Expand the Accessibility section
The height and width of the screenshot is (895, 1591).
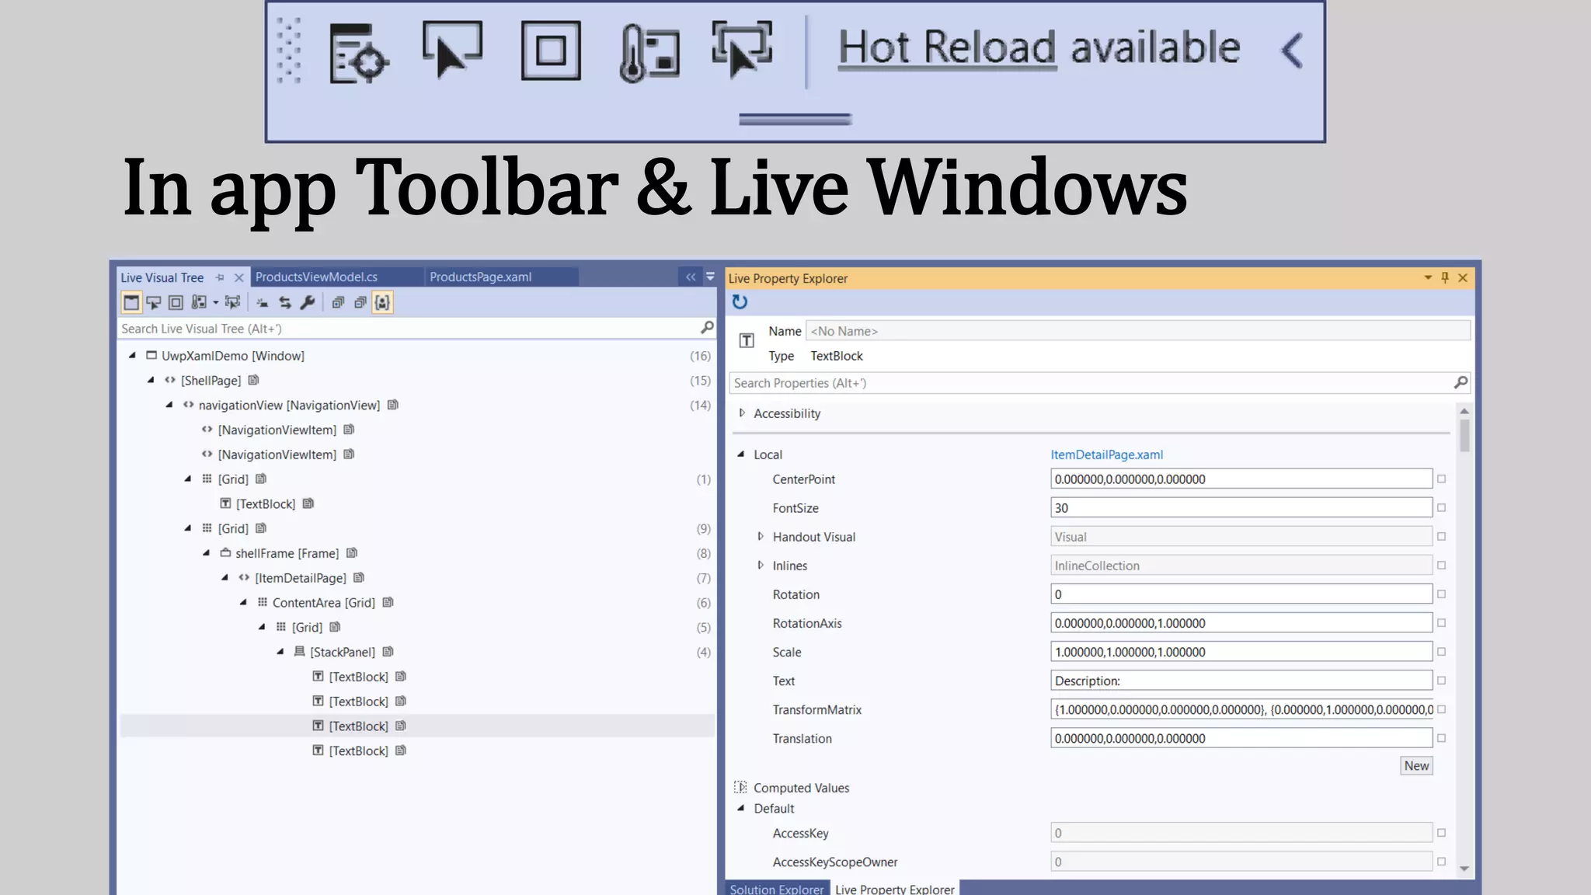tap(742, 413)
